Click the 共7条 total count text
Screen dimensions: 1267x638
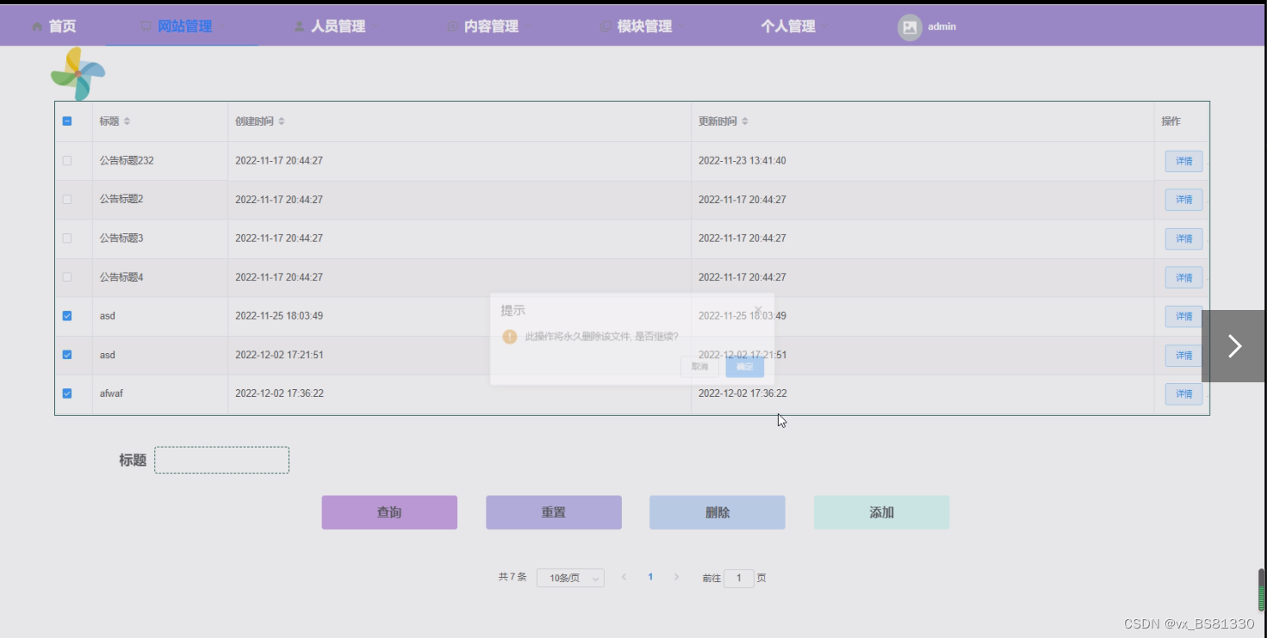[512, 577]
